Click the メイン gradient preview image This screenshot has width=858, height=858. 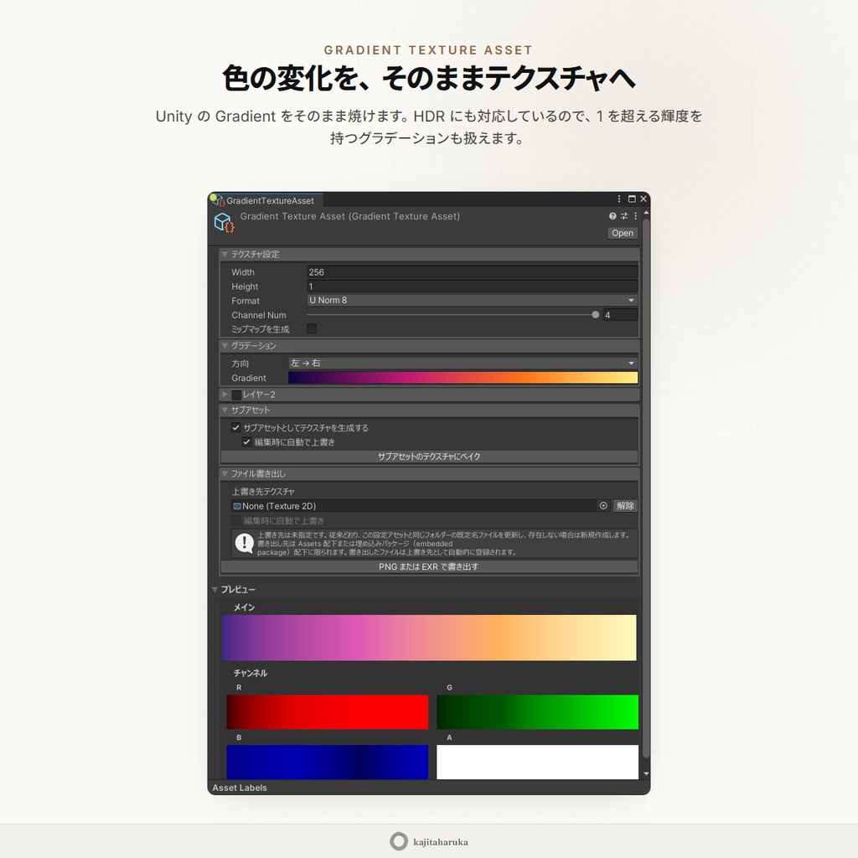pyautogui.click(x=429, y=638)
